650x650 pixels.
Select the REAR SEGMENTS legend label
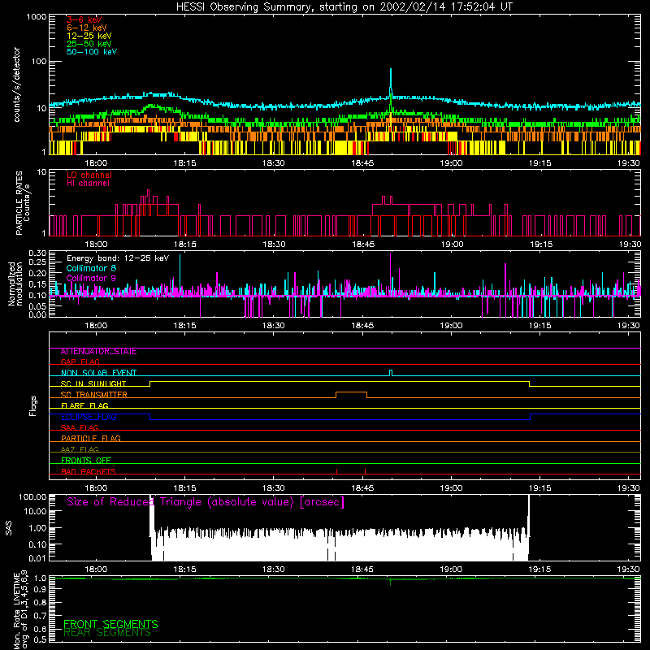(107, 633)
